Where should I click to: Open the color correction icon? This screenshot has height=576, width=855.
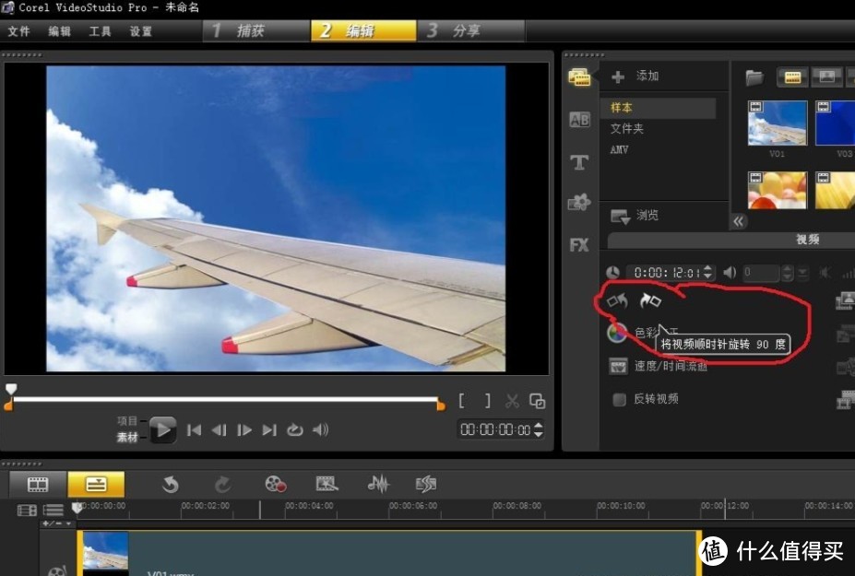point(617,333)
